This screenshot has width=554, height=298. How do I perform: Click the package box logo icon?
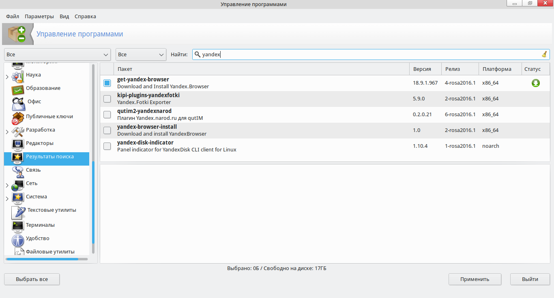point(17,34)
